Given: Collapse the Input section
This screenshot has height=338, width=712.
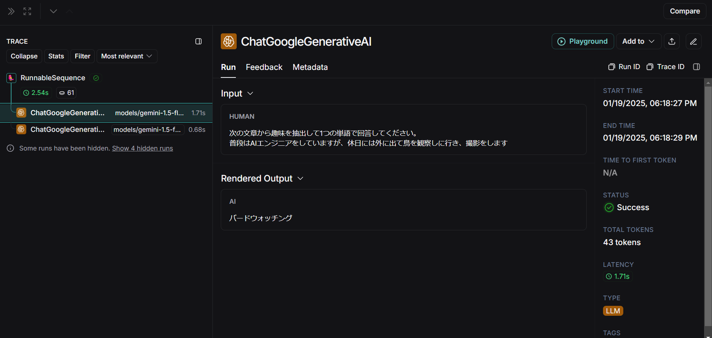Looking at the screenshot, I should (x=237, y=93).
